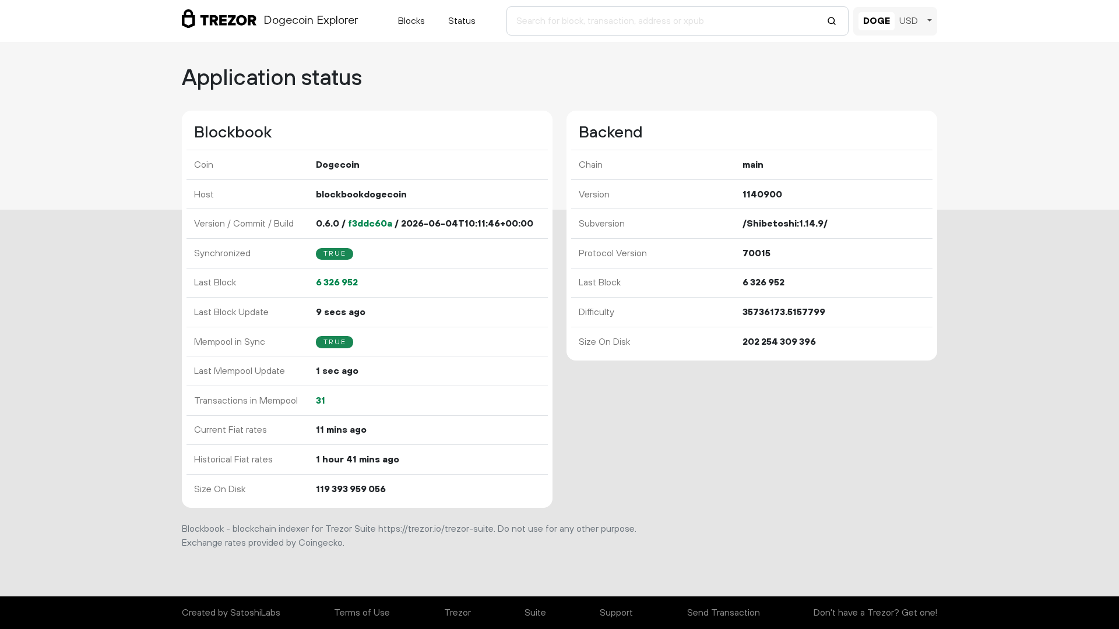Open Suite footer link
Viewport: 1119px width, 629px height.
point(535,613)
